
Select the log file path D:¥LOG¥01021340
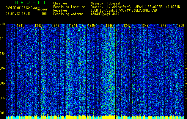tap(20, 8)
